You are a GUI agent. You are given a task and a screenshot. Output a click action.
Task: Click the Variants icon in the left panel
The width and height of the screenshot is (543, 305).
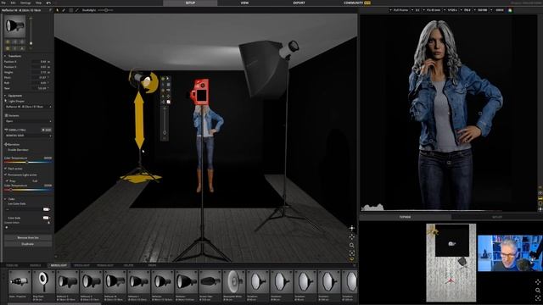pos(6,115)
